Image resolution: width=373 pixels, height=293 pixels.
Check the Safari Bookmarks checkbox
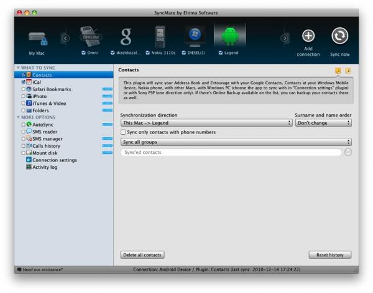(24, 89)
